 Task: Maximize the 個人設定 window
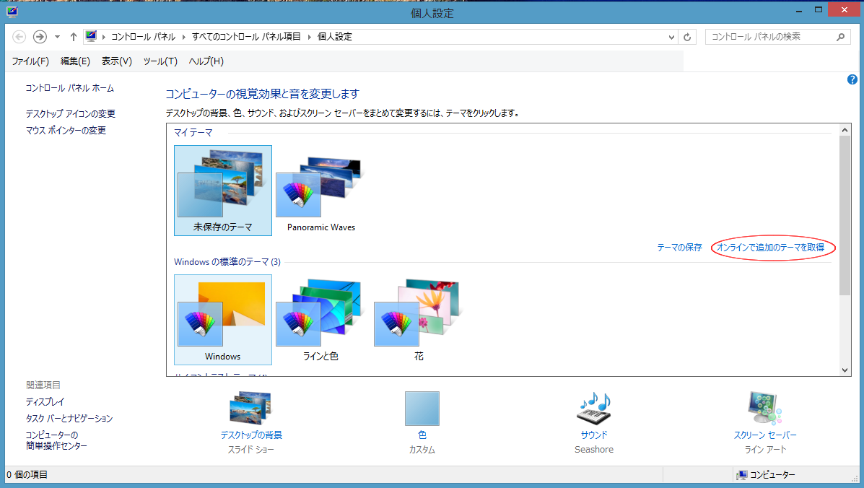coord(819,10)
